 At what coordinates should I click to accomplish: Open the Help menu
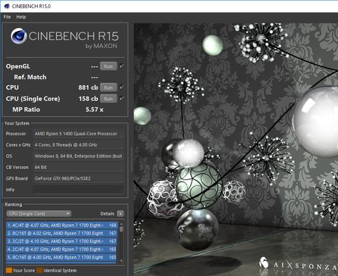click(21, 17)
